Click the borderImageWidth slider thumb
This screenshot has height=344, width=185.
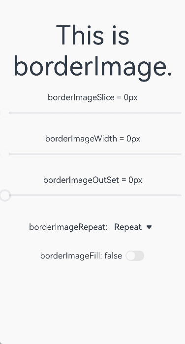(4, 154)
